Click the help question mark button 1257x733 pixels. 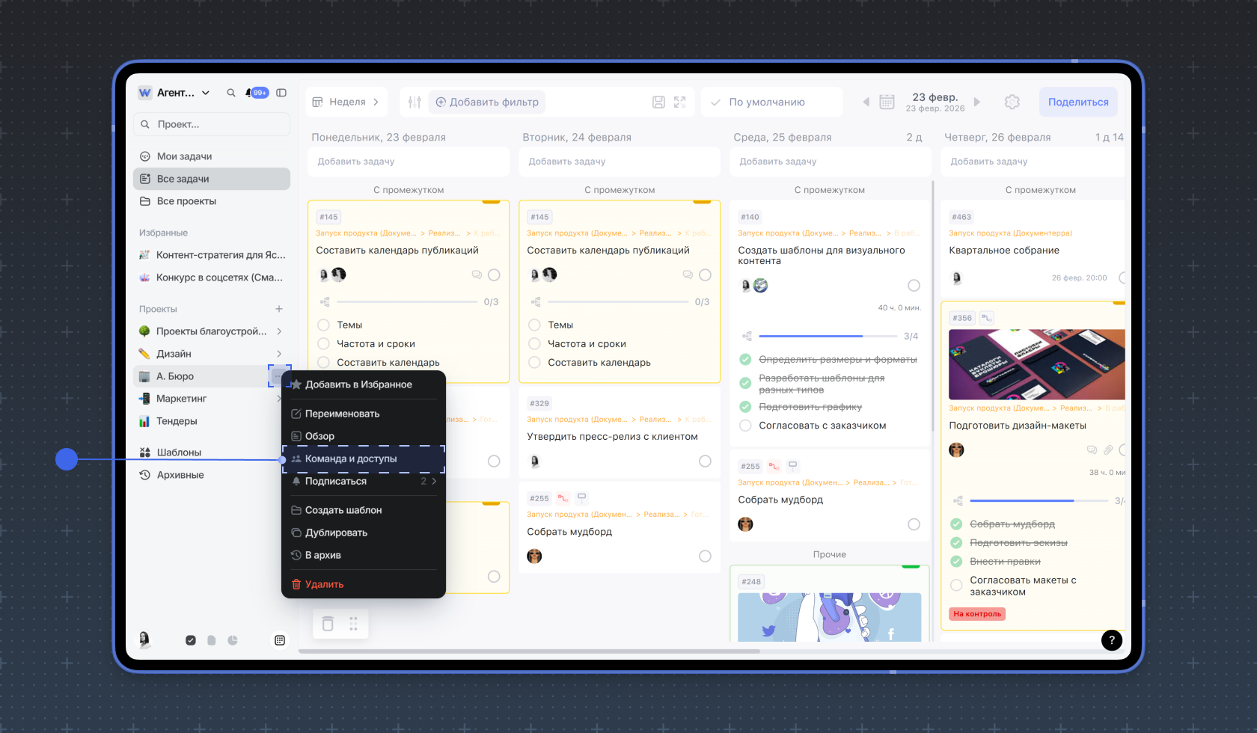[x=1111, y=640]
